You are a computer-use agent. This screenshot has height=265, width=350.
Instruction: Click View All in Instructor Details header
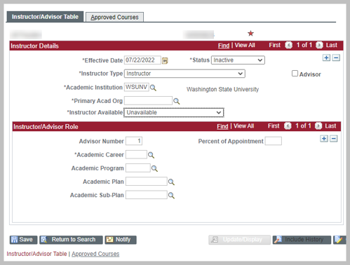tap(245, 45)
